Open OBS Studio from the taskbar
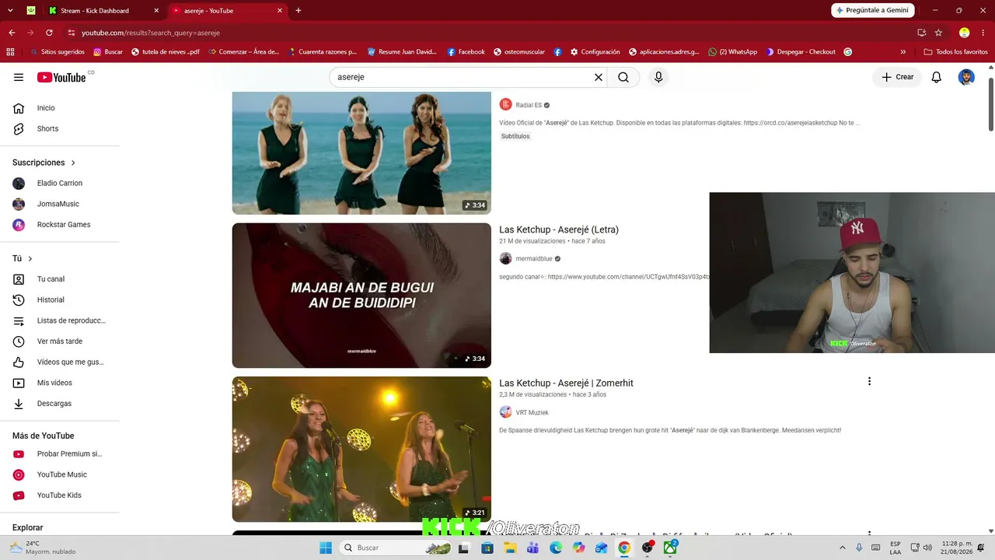The width and height of the screenshot is (995, 560). (x=648, y=548)
